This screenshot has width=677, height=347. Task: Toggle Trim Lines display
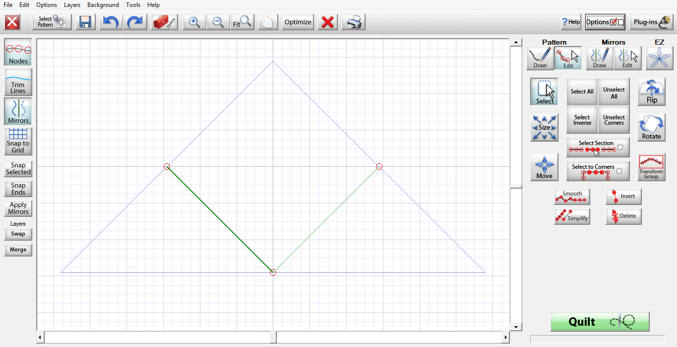tap(18, 82)
